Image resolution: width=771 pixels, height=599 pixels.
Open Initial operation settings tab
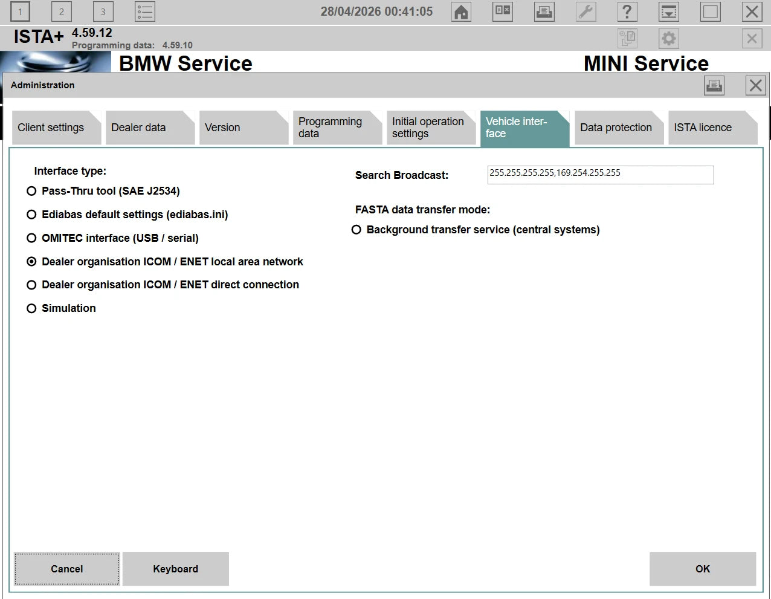click(431, 128)
